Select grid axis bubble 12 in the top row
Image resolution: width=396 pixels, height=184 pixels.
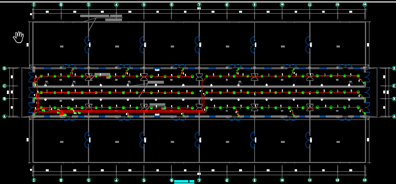337,4
